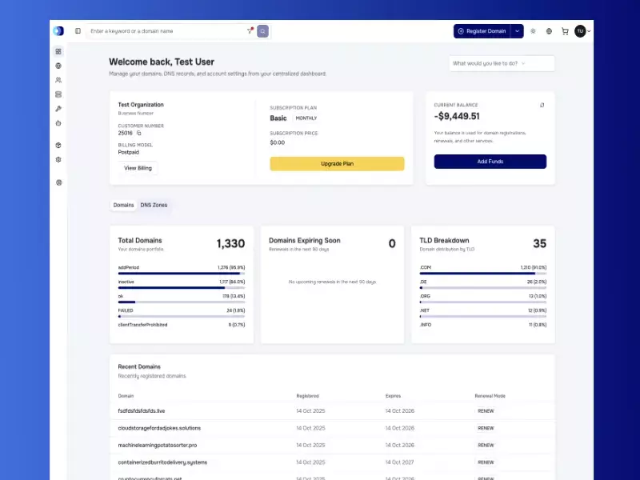Copy the customer number 25016
640x480 pixels.
pos(138,133)
